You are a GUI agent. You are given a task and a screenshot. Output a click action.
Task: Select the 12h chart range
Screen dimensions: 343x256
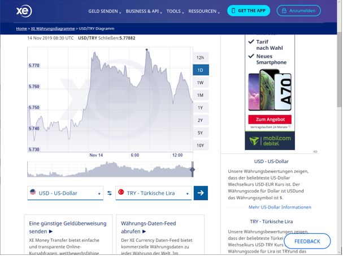pyautogui.click(x=201, y=58)
